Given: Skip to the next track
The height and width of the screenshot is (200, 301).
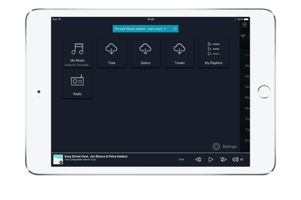Looking at the screenshot, I should (x=223, y=159).
